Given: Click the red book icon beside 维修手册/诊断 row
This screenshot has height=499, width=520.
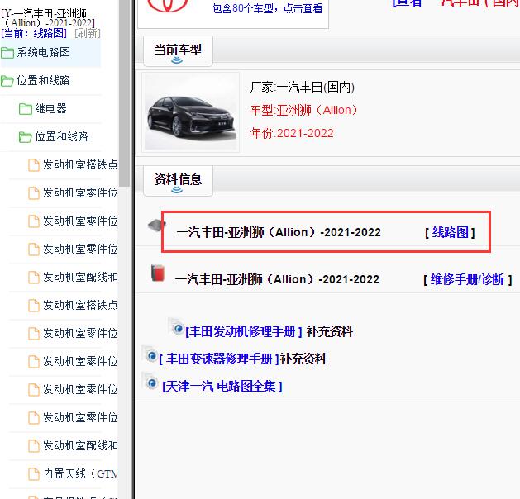Looking at the screenshot, I should pos(158,273).
